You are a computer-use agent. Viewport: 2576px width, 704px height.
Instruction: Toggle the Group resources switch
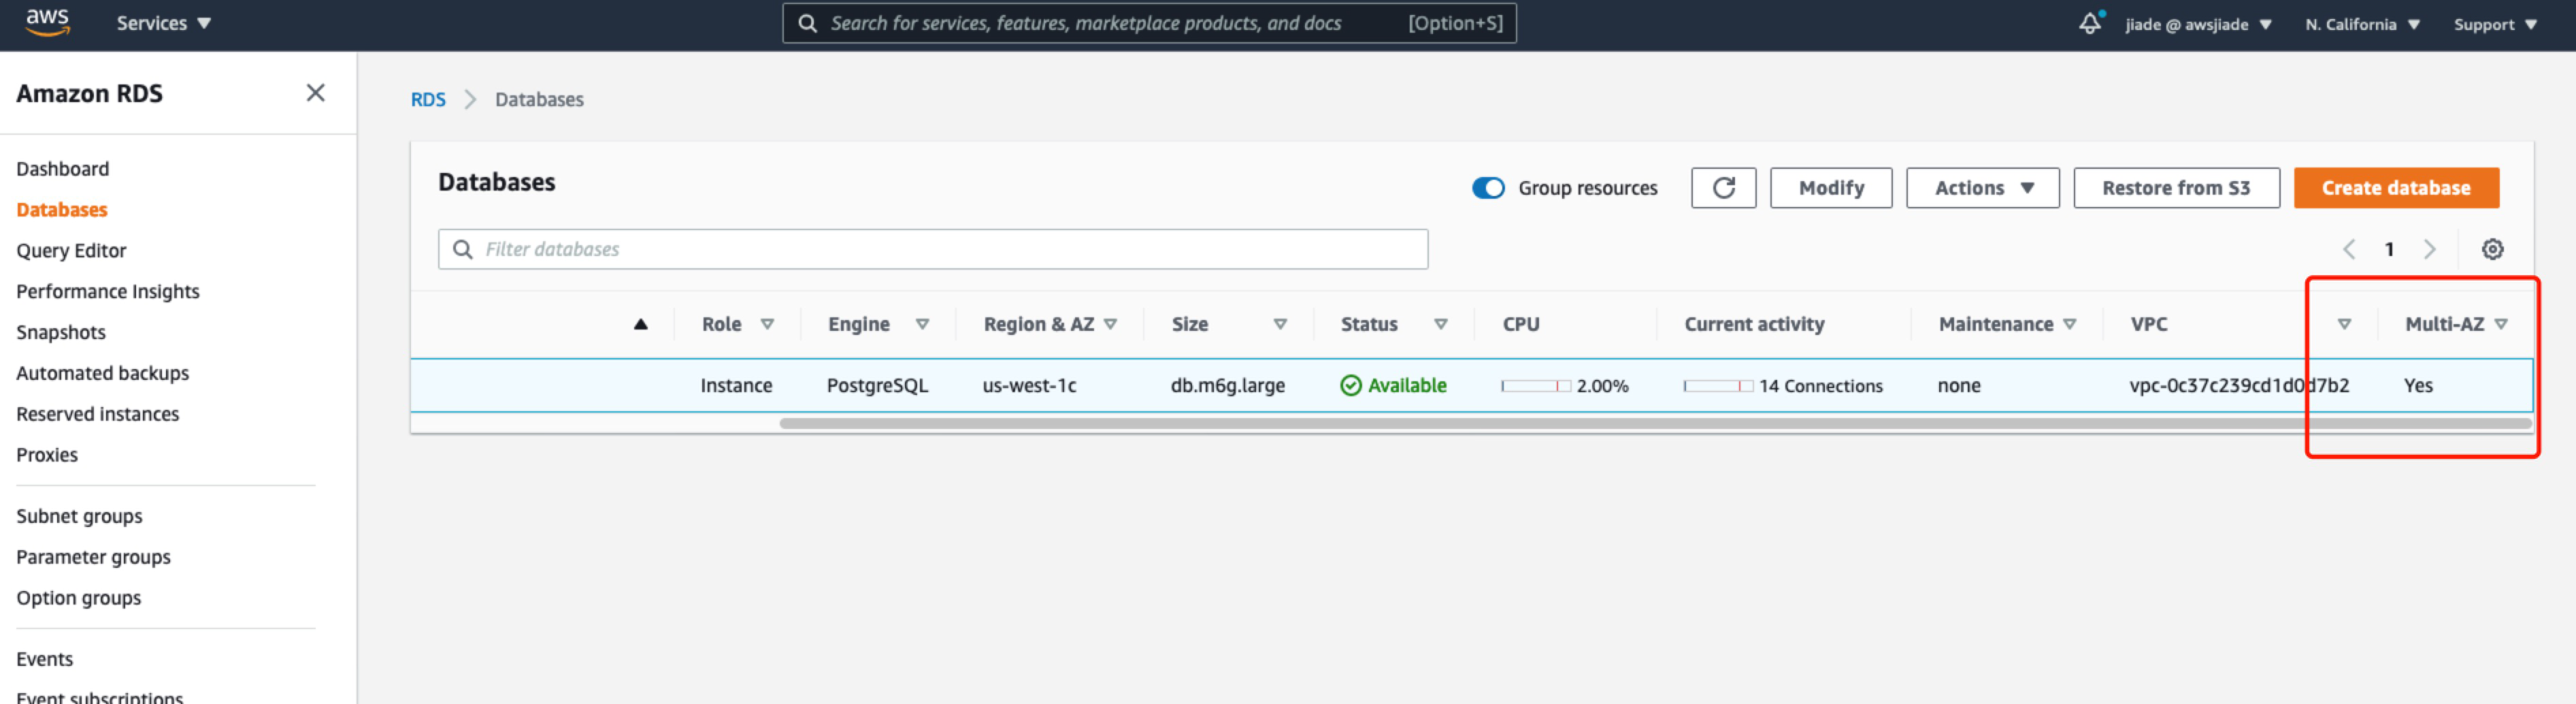(1487, 188)
